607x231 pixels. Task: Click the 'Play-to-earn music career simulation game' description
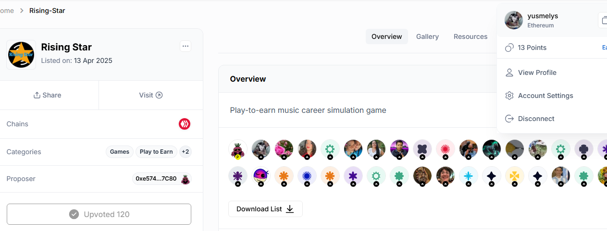308,110
